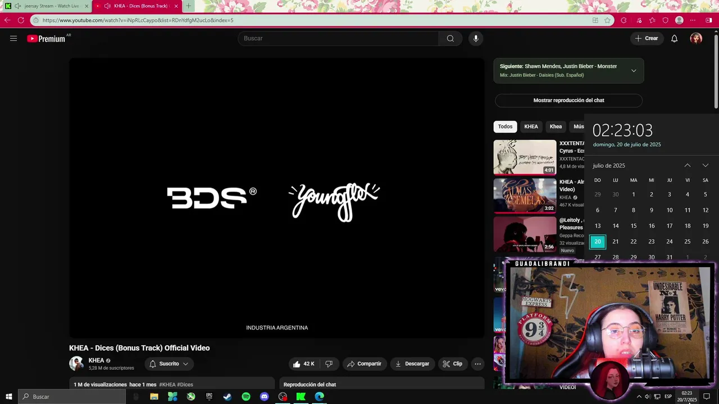Open the browser profile icon

[x=679, y=20]
